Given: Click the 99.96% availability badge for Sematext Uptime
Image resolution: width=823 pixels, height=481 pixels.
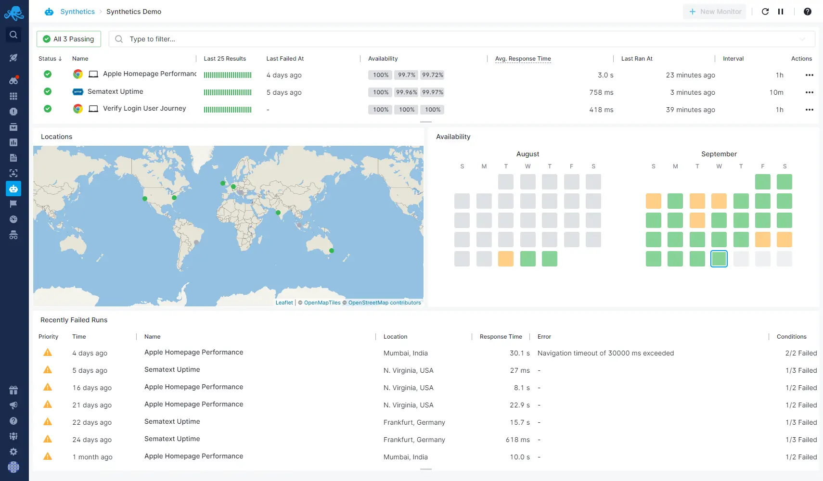Looking at the screenshot, I should click(407, 92).
